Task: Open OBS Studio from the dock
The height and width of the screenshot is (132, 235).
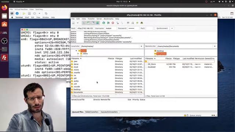Action: pos(4,41)
